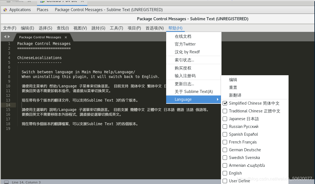The image size is (315, 184).
Task: Click text 'Switch between language in Main Menu'
Action: pyautogui.click(x=62, y=72)
